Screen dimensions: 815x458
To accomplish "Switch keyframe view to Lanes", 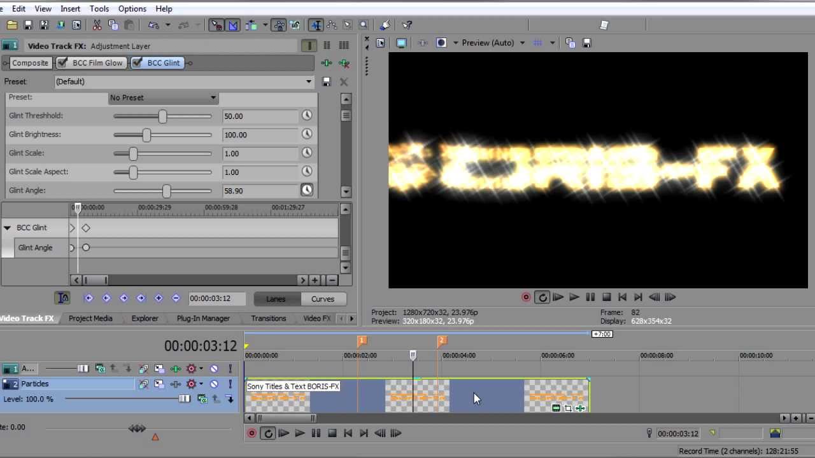I will coord(276,299).
